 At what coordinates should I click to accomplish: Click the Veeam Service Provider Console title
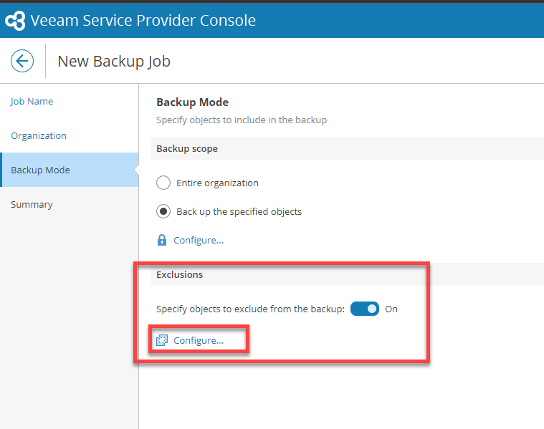pyautogui.click(x=143, y=21)
